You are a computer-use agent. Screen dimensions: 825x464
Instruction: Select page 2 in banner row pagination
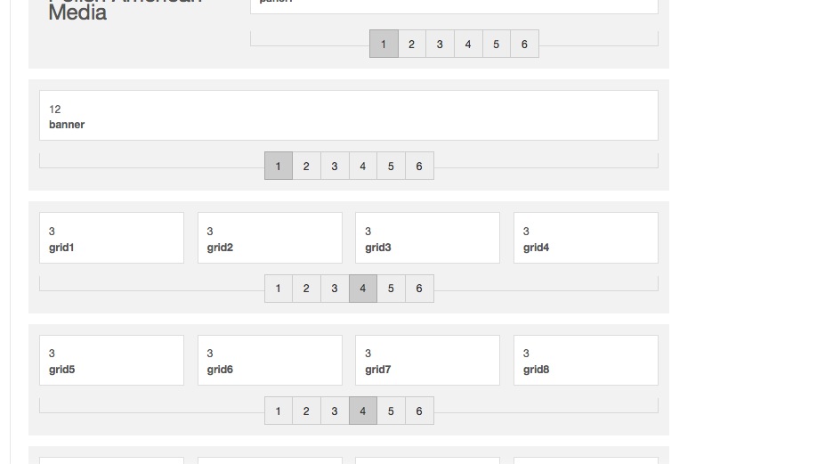[x=306, y=166]
